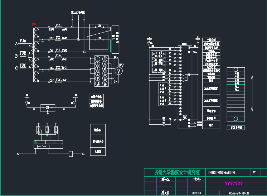Click the date 2020.04 in title block
267x196 pixels.
click(x=196, y=193)
